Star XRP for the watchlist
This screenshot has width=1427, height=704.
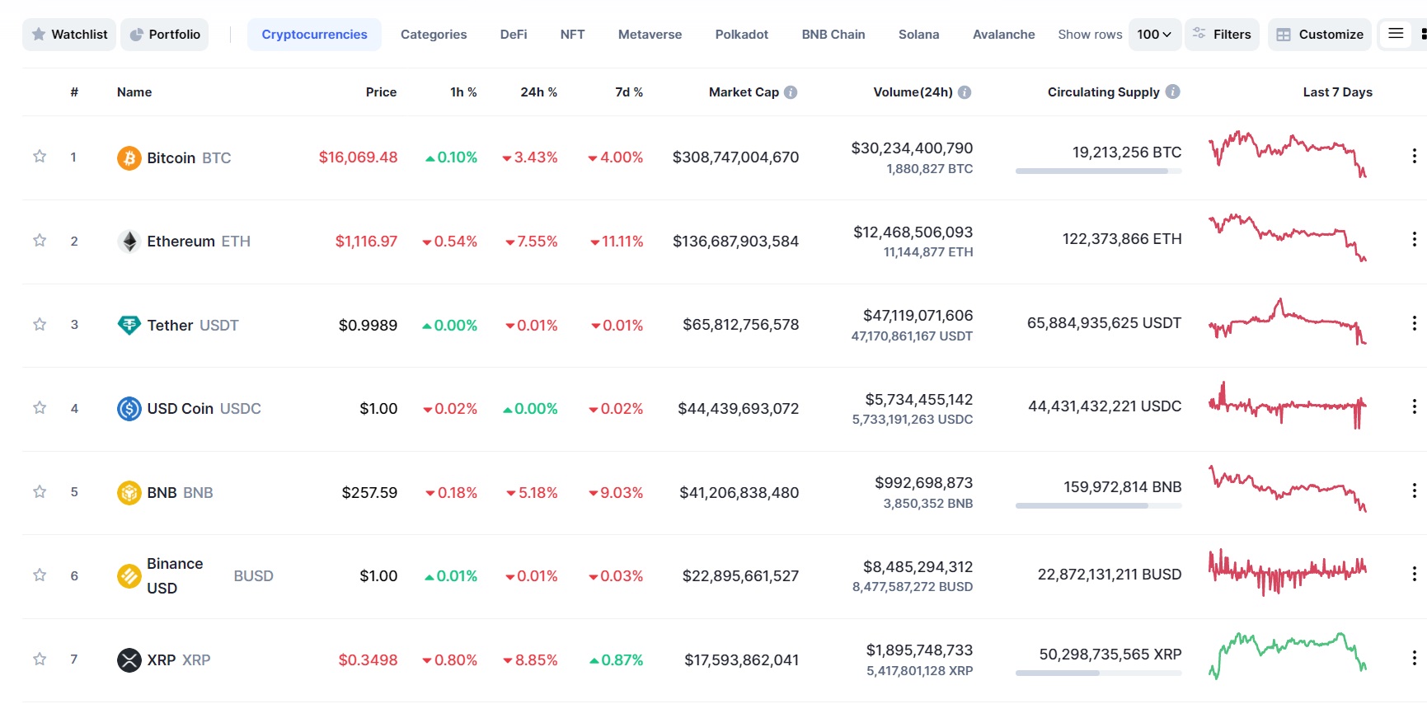(40, 659)
